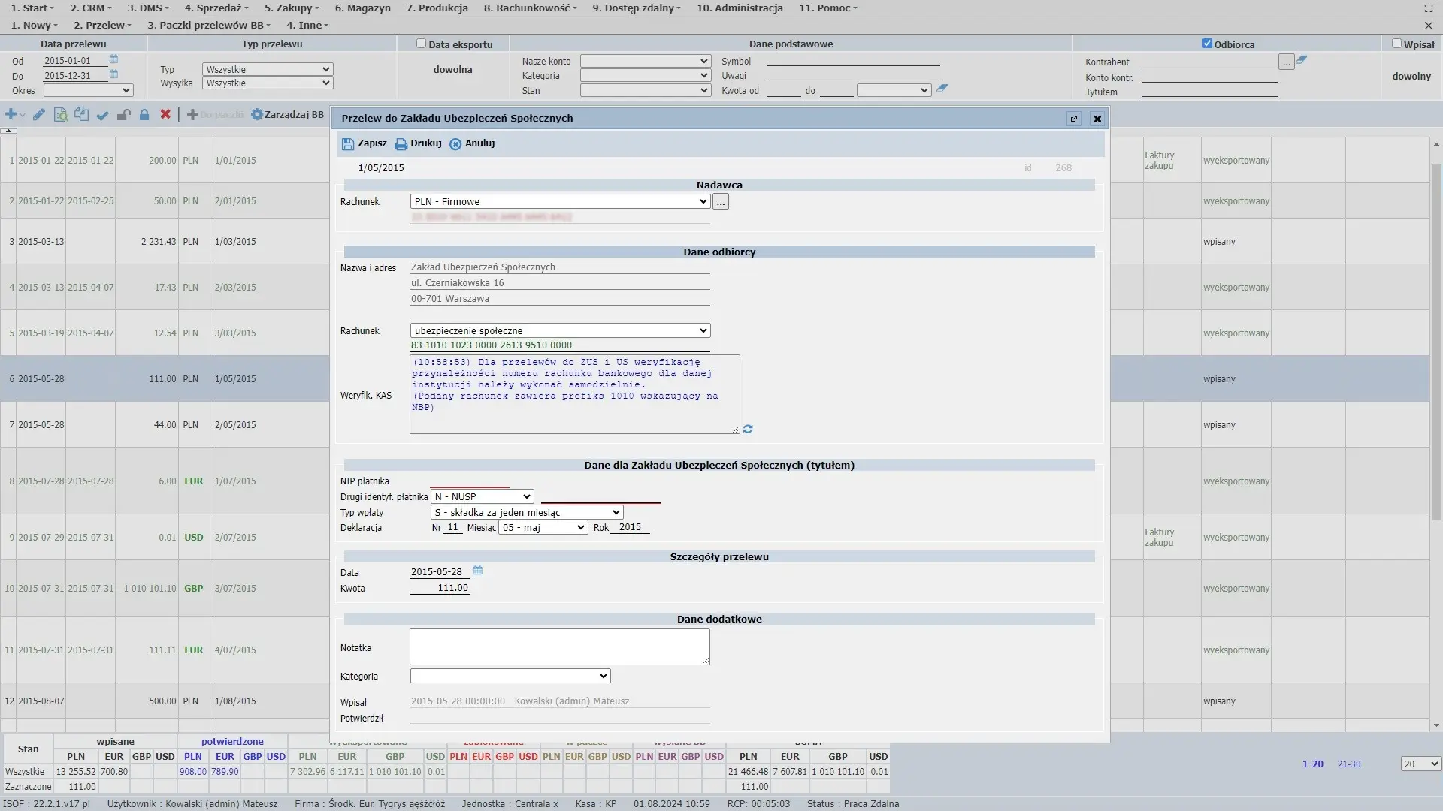Screen dimensions: 1443x811
Task: Click the blue checkmark confirm icon
Action: coord(103,115)
